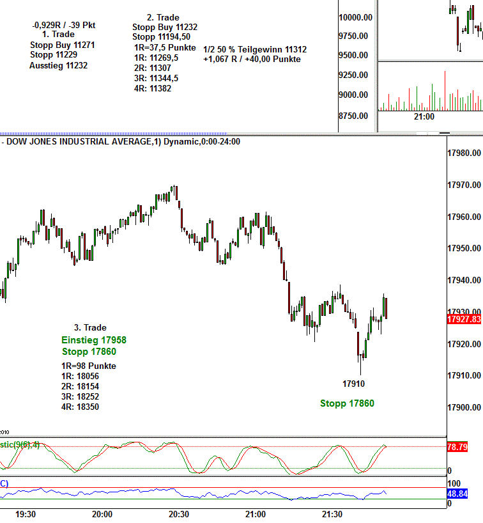Viewport: 483px width, 523px height.
Task: Select the 1. Trade heading text
Action: 58,35
